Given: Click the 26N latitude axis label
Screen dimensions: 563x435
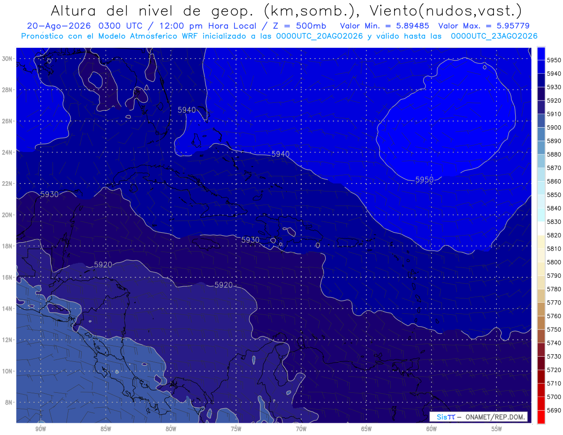Looking at the screenshot, I should 8,121.
